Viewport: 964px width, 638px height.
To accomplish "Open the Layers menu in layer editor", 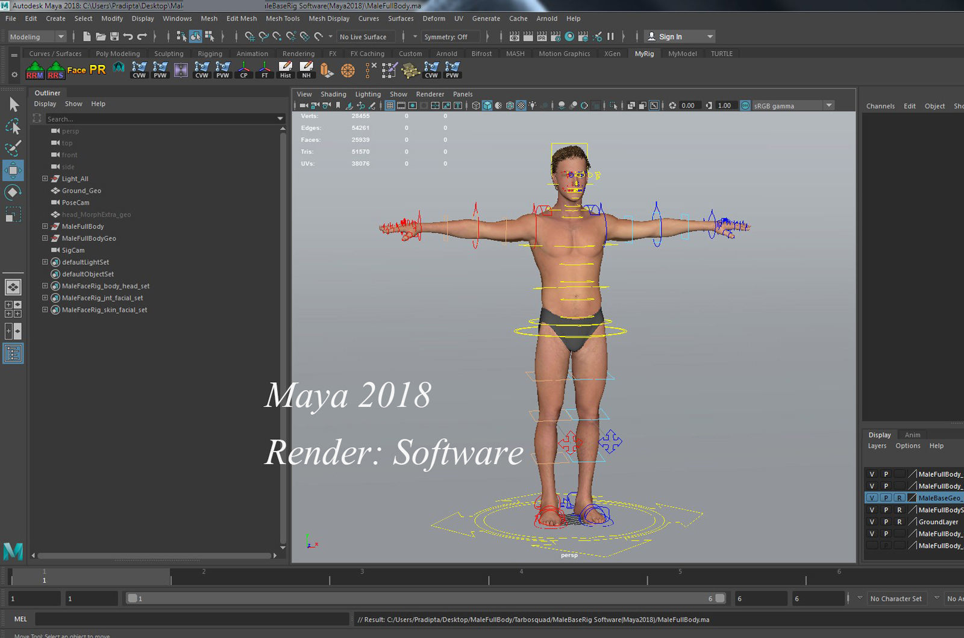I will click(x=877, y=446).
